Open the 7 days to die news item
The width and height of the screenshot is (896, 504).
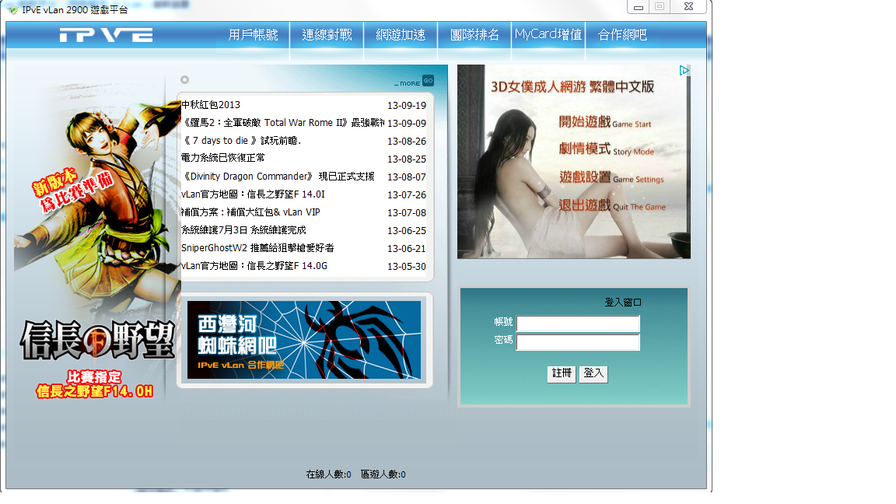click(241, 141)
